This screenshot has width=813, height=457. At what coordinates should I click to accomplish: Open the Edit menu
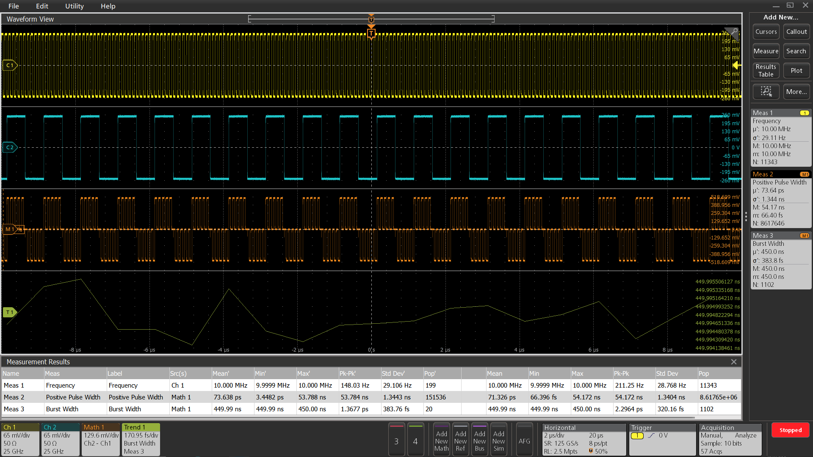click(x=42, y=6)
